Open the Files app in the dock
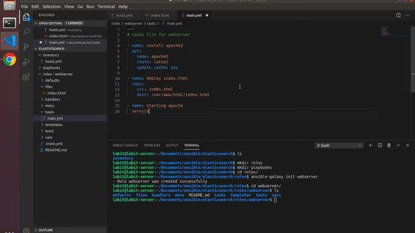This screenshot has width=415, height=233. (x=9, y=5)
